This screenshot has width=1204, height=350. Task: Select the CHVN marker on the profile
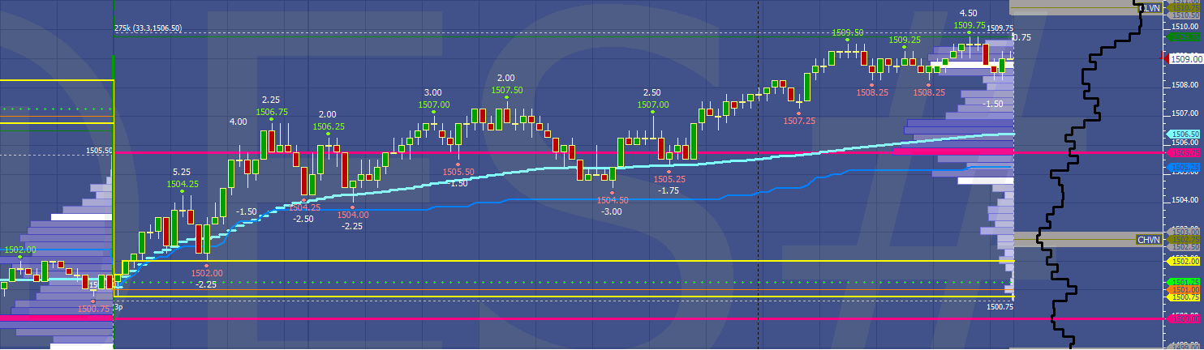(x=1148, y=240)
